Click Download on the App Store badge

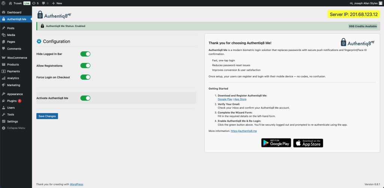coord(308,143)
